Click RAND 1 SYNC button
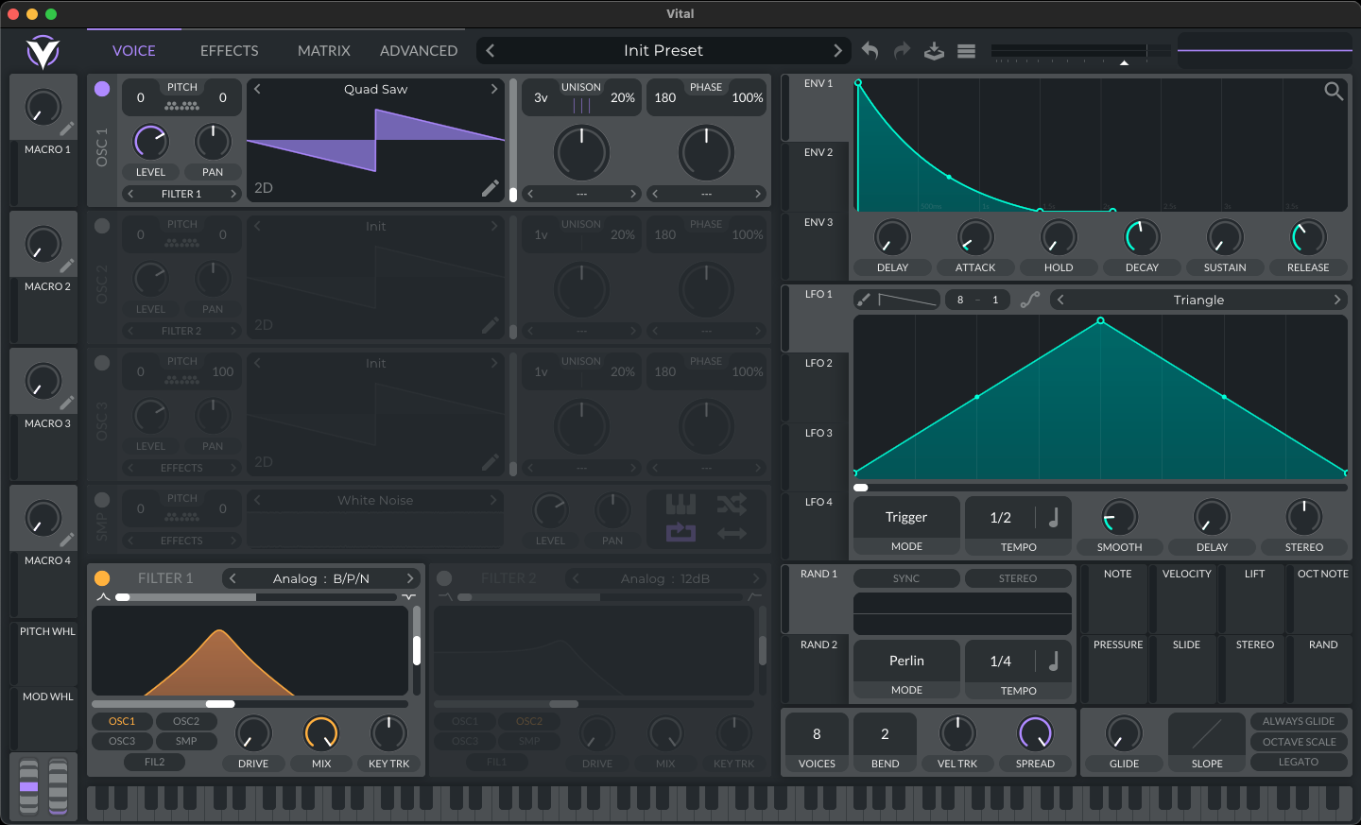Viewport: 1361px width, 825px height. [906, 578]
